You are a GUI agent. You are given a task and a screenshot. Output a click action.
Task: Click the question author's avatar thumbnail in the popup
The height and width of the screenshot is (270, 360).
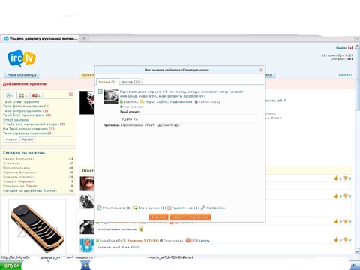(111, 97)
